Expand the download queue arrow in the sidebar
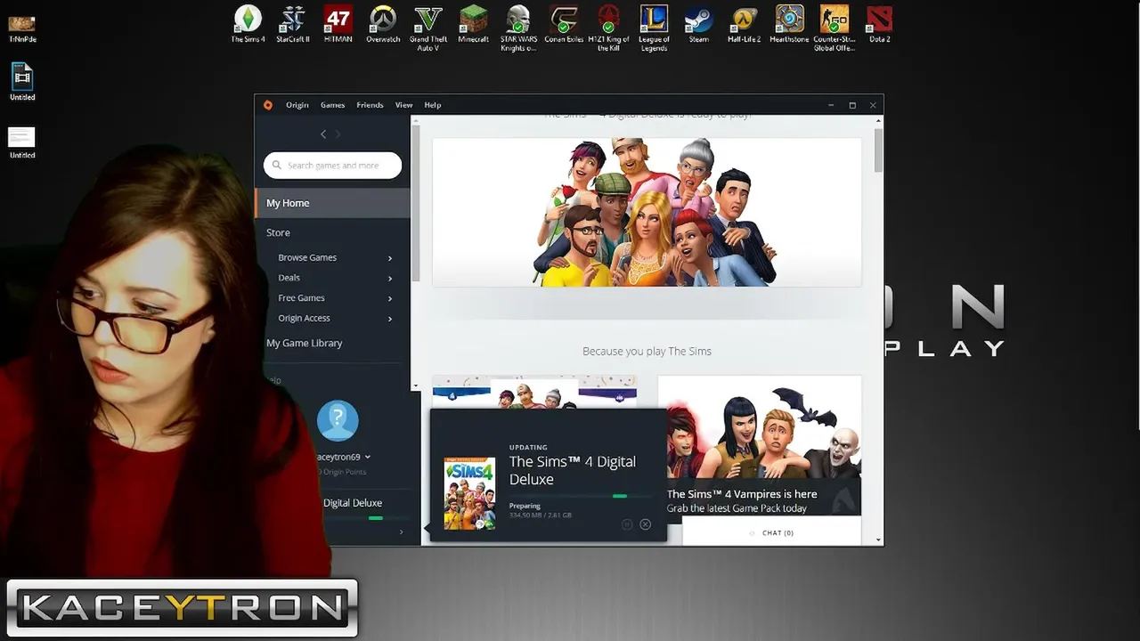The height and width of the screenshot is (641, 1140). [x=401, y=532]
